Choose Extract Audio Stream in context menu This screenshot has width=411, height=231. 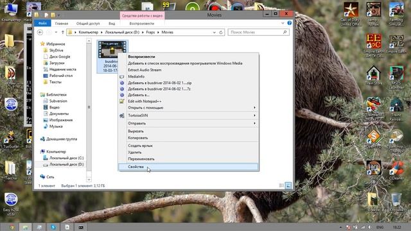(x=189, y=70)
